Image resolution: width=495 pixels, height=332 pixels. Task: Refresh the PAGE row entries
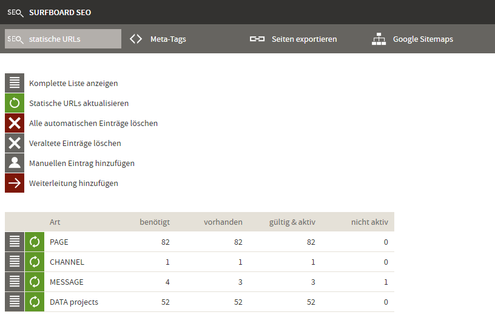coord(35,242)
